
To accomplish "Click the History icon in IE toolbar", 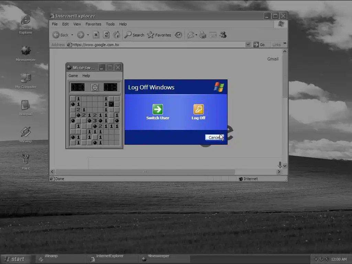I will click(x=178, y=35).
